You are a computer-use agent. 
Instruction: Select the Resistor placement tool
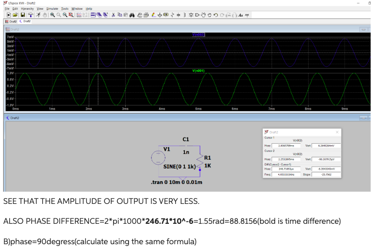[x=172, y=15]
